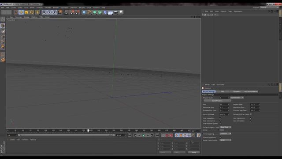This screenshot has height=159, width=282.
Task: Toggle Use Deformers checkbox
Action: tap(251, 121)
